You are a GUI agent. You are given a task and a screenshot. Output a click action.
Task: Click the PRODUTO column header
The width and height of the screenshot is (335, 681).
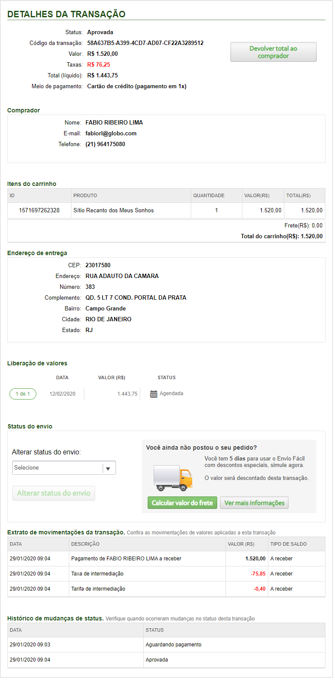85,196
